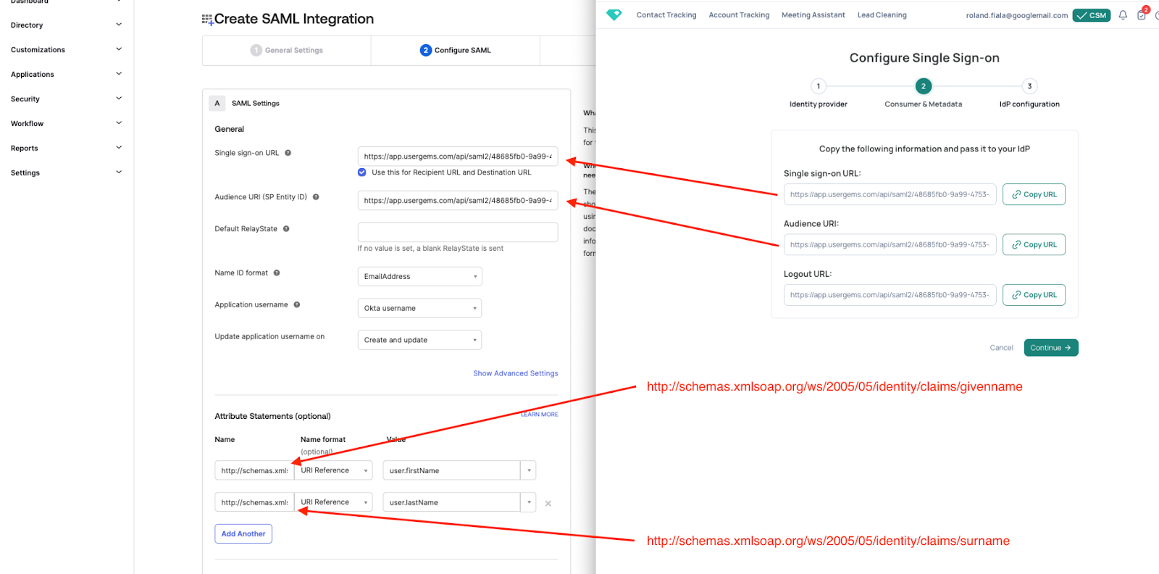Toggle Use this for Recipient URL checkbox
This screenshot has width=1159, height=574.
pyautogui.click(x=362, y=172)
